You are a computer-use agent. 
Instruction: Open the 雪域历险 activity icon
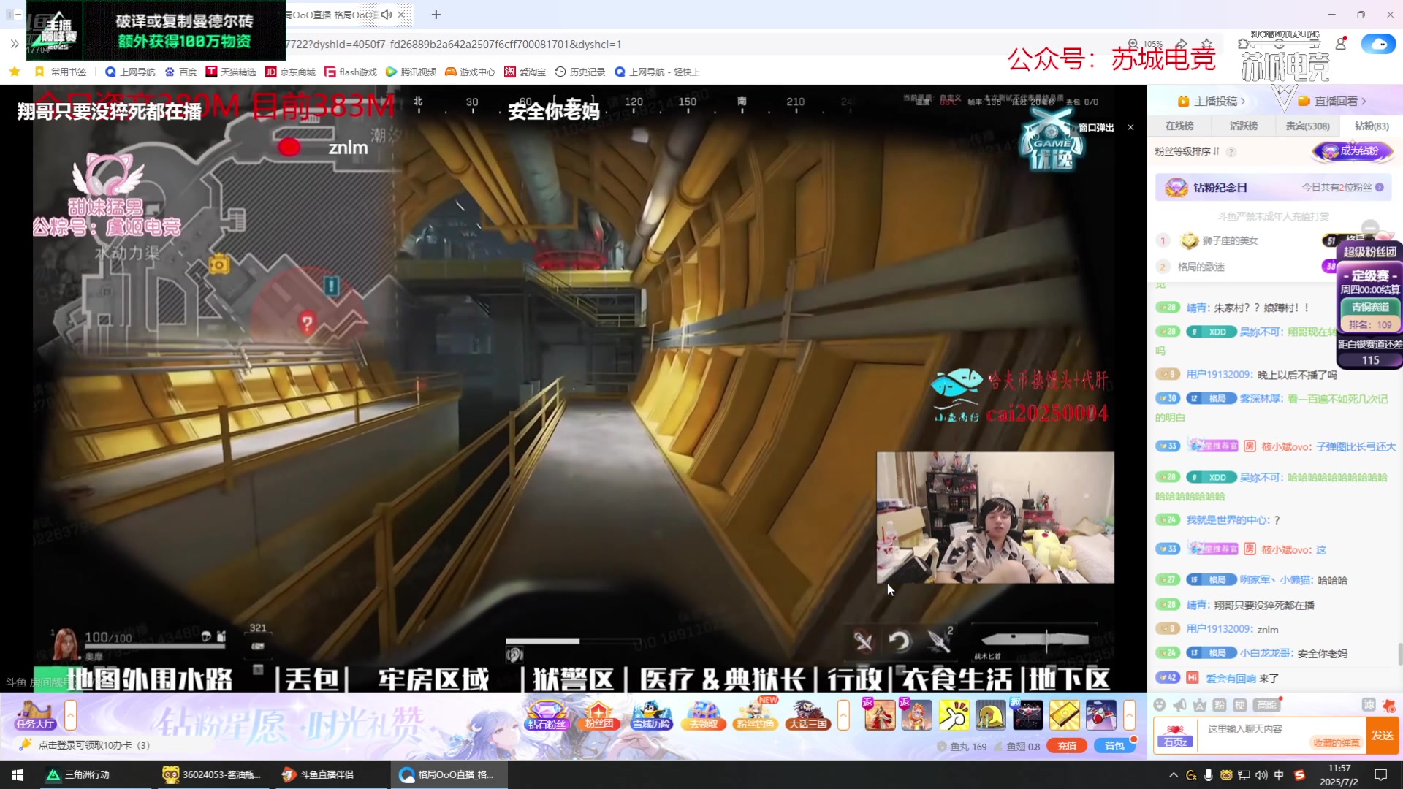pyautogui.click(x=651, y=715)
